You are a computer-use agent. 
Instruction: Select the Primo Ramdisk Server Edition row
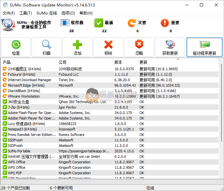[110, 135]
